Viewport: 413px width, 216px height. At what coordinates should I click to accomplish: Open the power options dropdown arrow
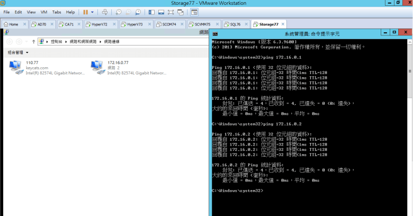coord(93,12)
